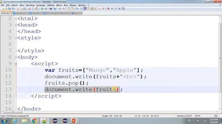Click Windows (CR LF) in the status bar
Screen dimensions: 222x124
tap(184, 116)
